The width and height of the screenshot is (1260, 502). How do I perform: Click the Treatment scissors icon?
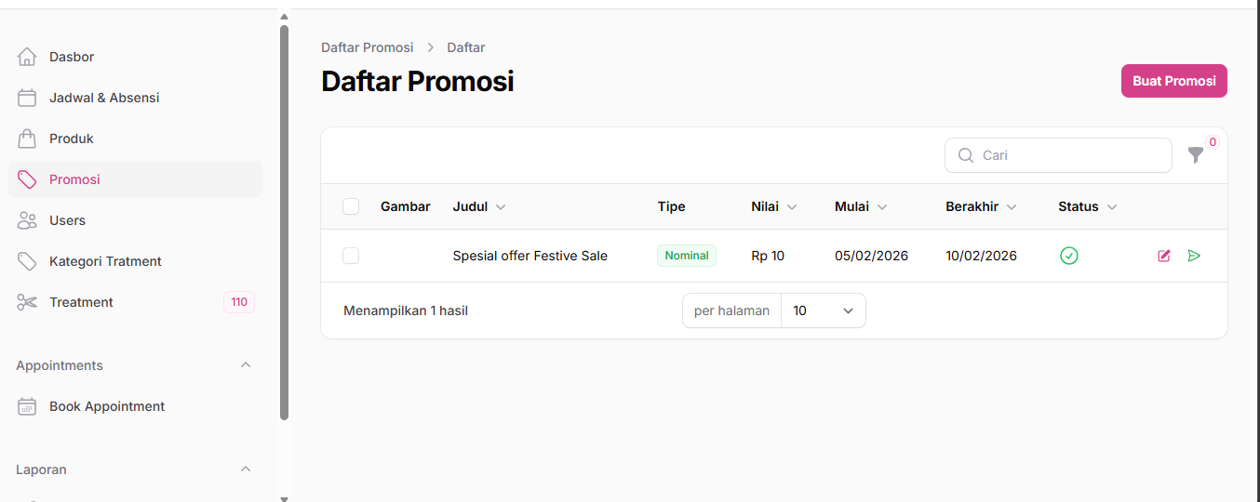coord(27,302)
